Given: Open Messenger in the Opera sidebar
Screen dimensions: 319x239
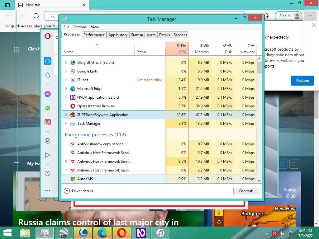Looking at the screenshot, I should (48, 94).
